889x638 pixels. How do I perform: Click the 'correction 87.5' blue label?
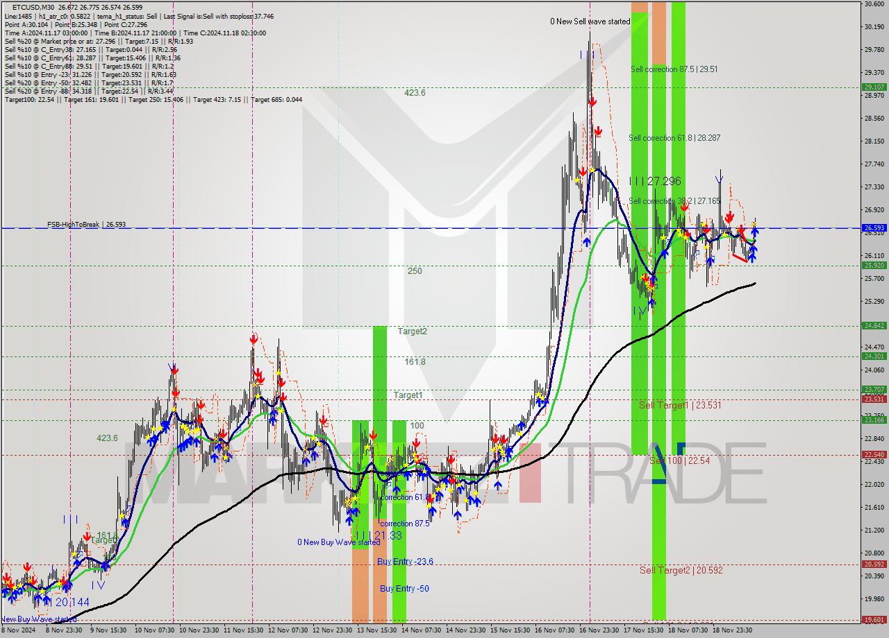[405, 524]
